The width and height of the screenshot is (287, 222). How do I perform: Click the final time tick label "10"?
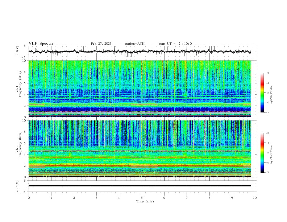click(x=255, y=198)
